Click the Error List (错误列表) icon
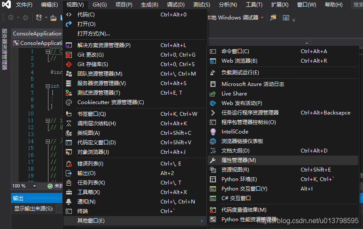The height and width of the screenshot is (229, 363). (69, 164)
